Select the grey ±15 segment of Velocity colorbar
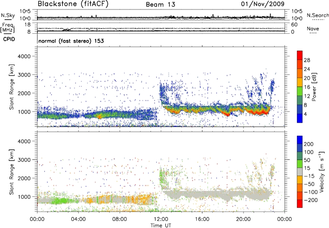329x228 pixels. pos(300,172)
